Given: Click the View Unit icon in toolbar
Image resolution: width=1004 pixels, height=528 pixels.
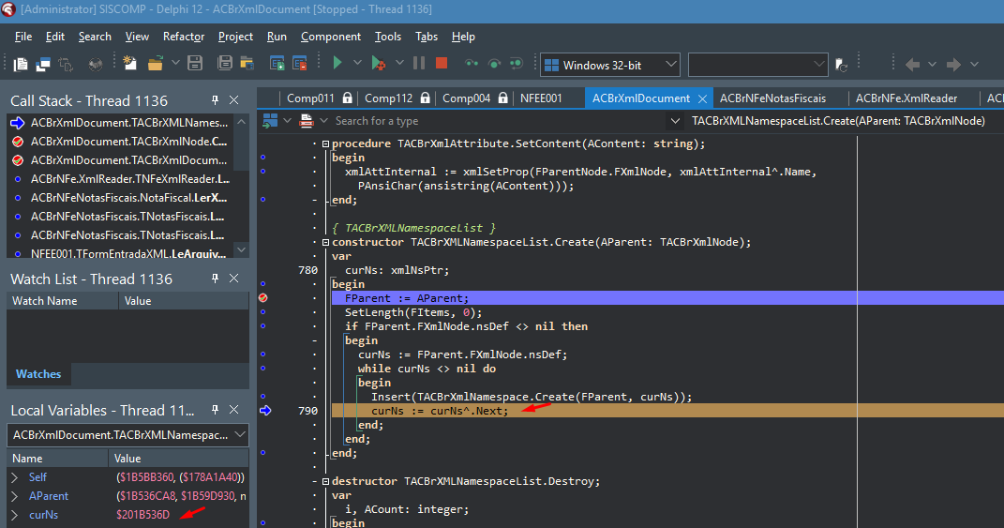Looking at the screenshot, I should [22, 64].
